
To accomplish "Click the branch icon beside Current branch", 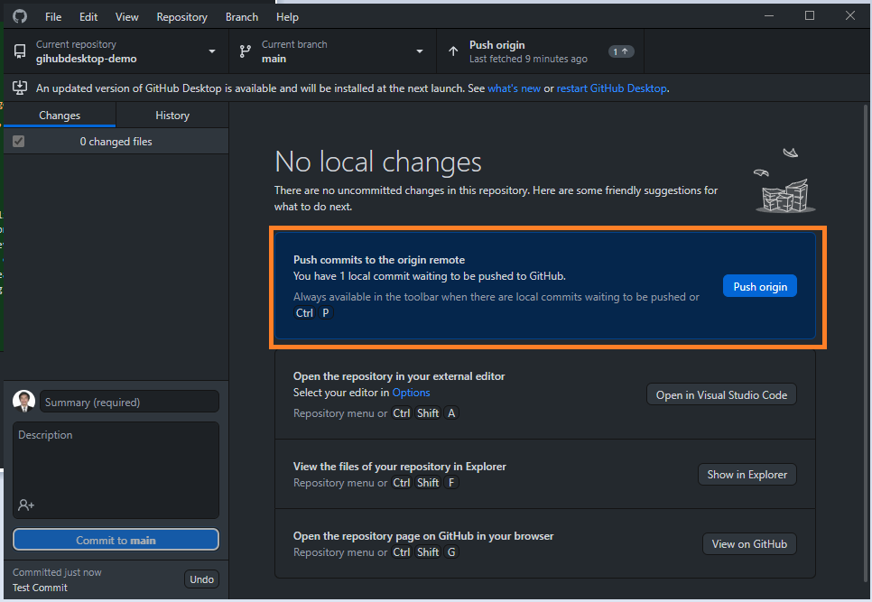I will coord(246,51).
